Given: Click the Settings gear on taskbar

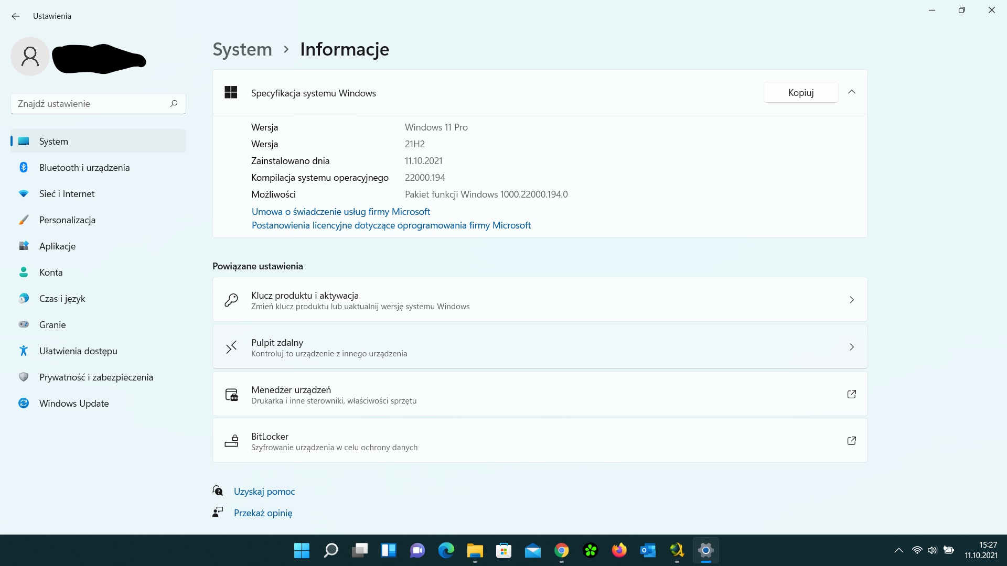Looking at the screenshot, I should point(706,550).
